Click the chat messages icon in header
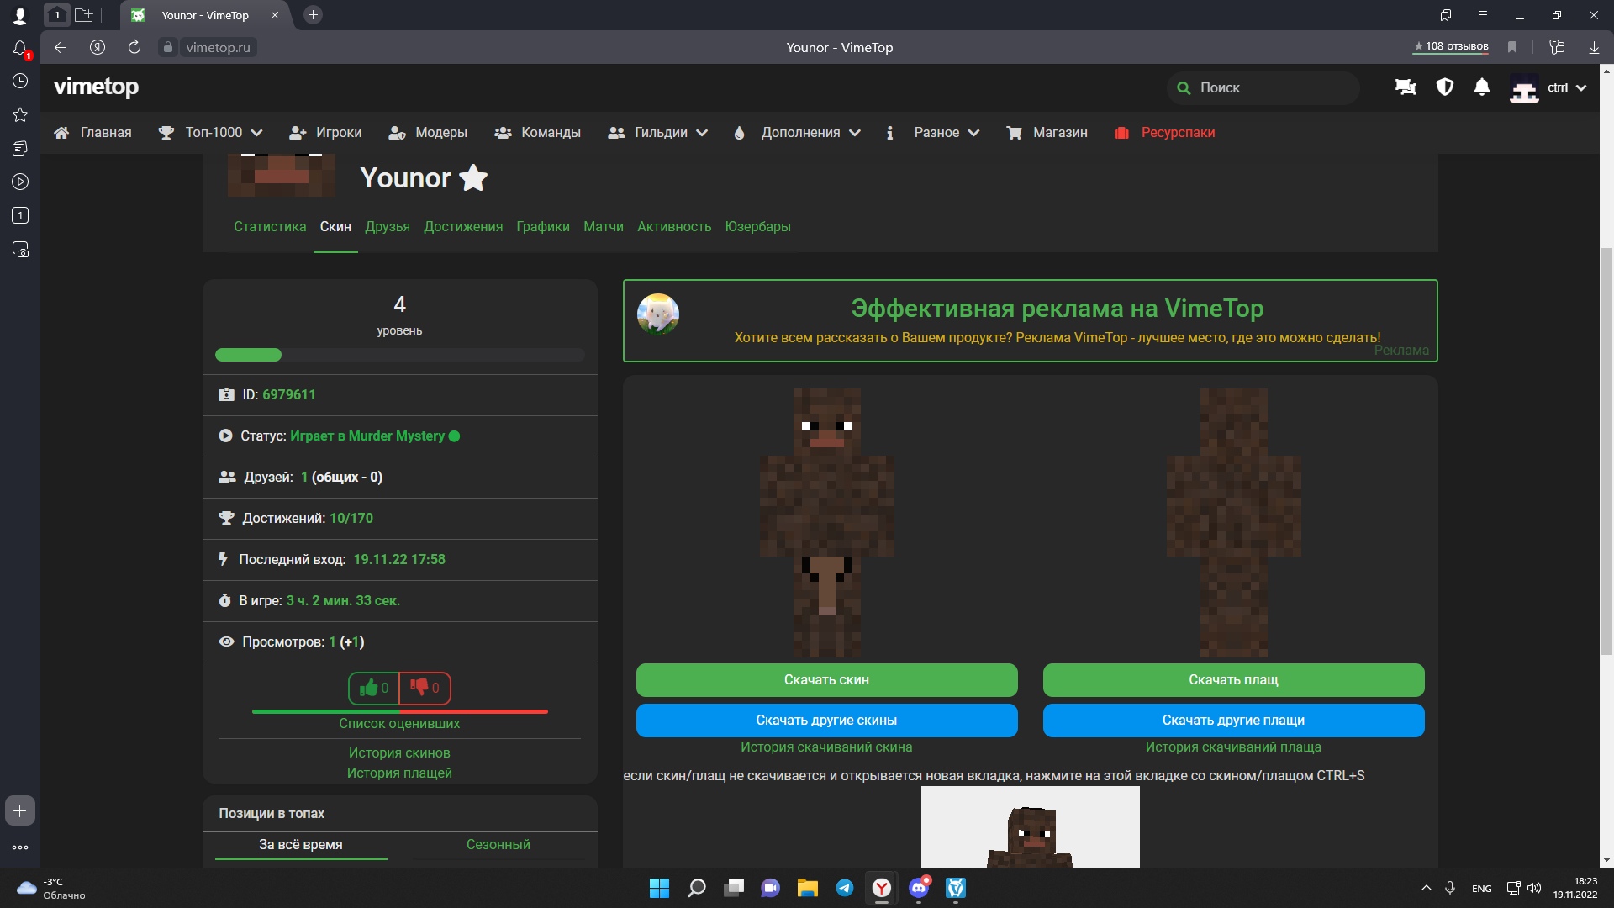Screen dimensions: 1614x908 coord(1406,87)
